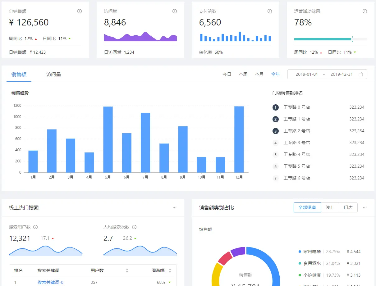The height and width of the screenshot is (286, 376).
Task: Click the 运营活动效果 progress bar
Action: coord(331,39)
